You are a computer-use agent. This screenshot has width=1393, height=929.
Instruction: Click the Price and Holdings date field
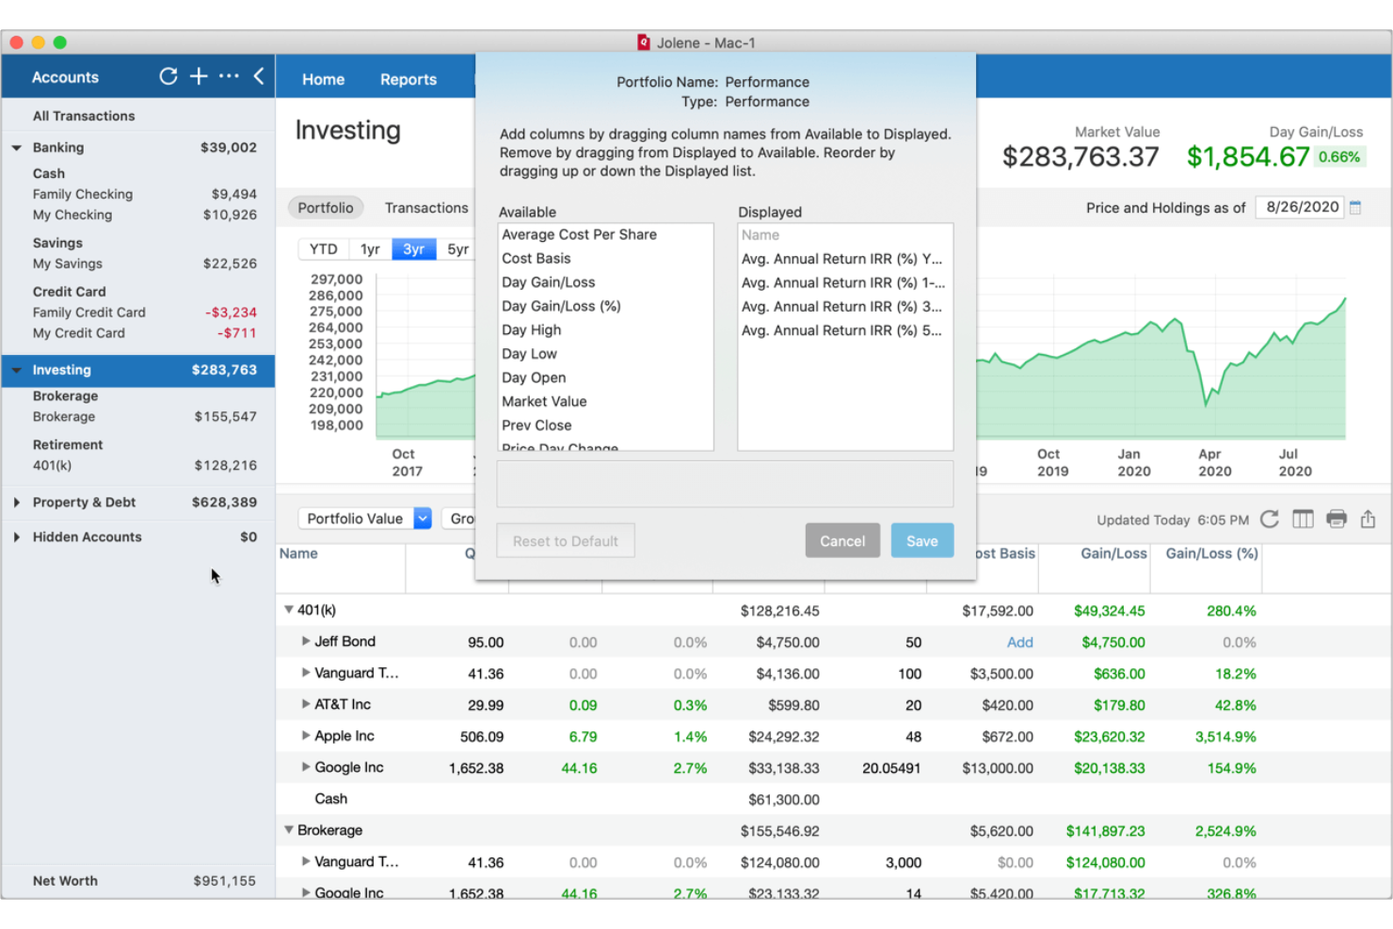click(1300, 207)
